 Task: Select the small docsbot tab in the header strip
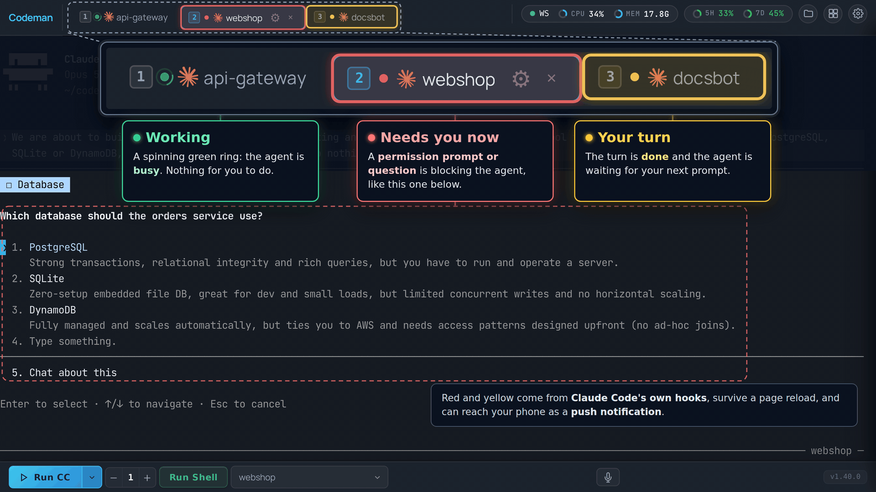[351, 17]
